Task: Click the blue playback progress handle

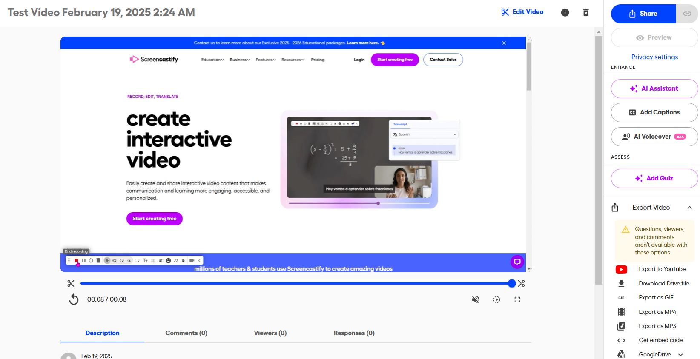Action: pos(512,283)
